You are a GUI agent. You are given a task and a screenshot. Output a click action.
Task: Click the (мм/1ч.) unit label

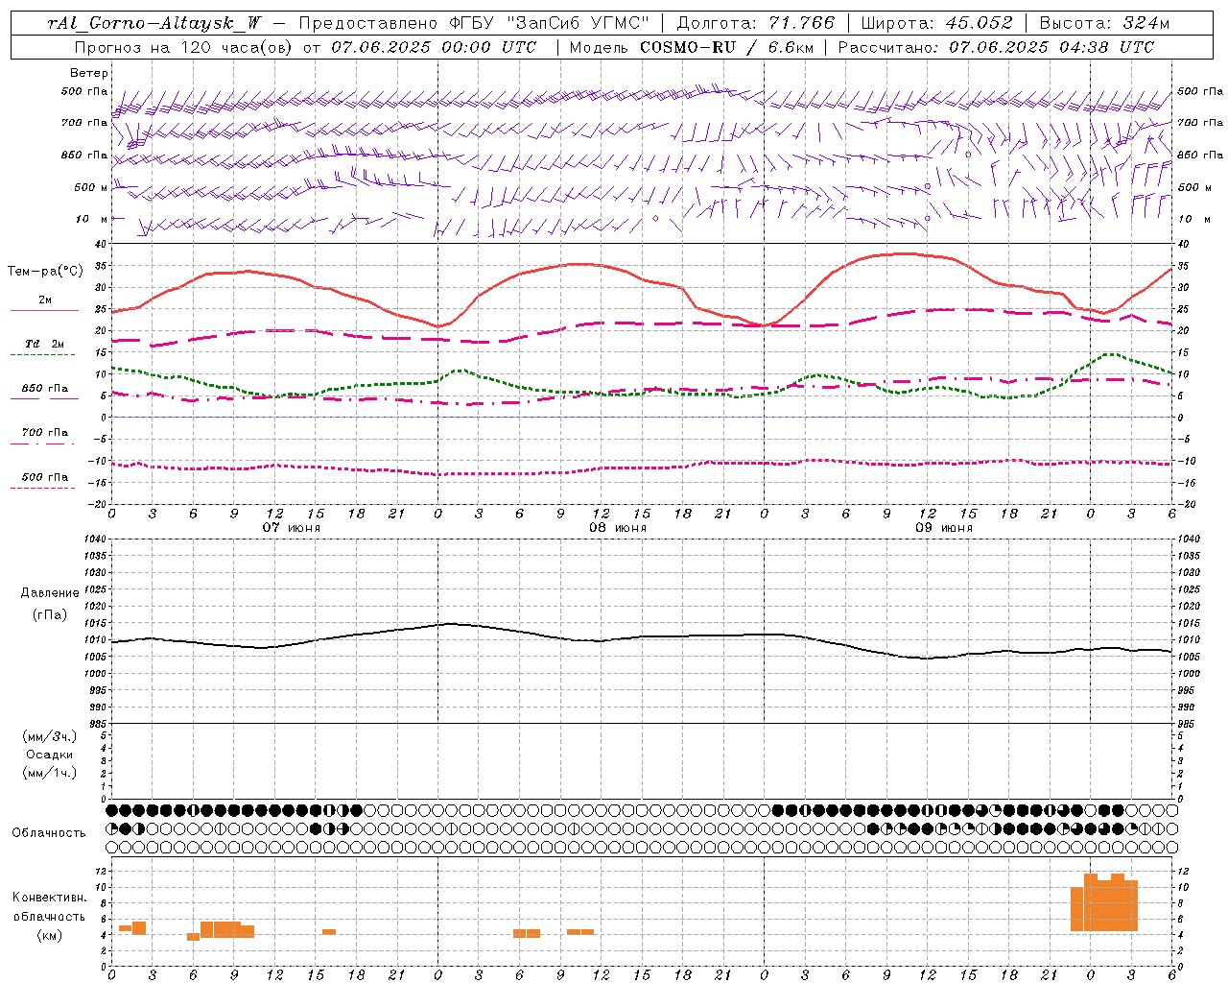pyautogui.click(x=49, y=773)
